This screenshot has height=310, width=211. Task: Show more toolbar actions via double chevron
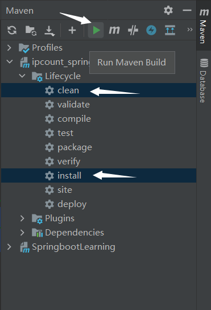[190, 30]
